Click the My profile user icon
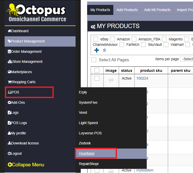Viewport: 193px width, 173px height. (9, 133)
